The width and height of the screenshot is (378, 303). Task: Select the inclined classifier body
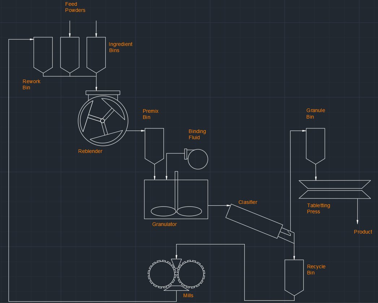coord(254,221)
